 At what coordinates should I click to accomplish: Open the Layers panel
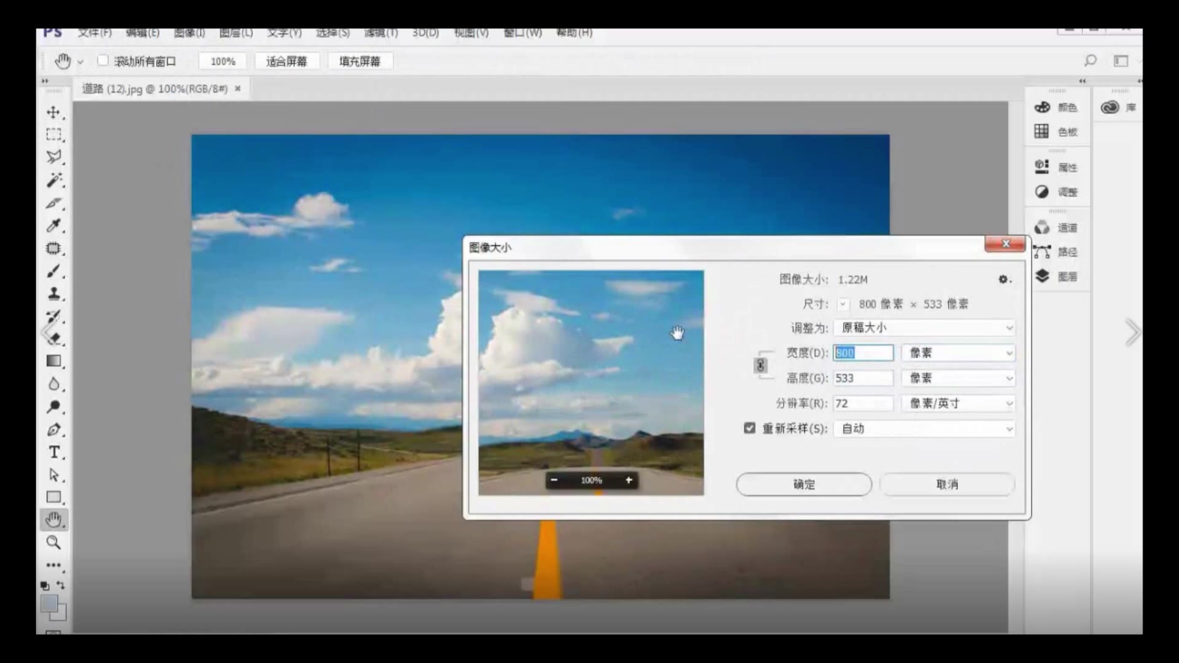coord(1056,276)
